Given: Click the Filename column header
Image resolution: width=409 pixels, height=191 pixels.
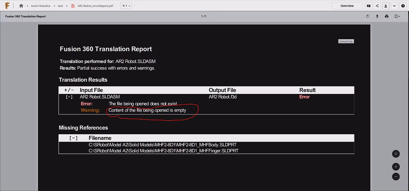Looking at the screenshot, I should click(x=100, y=138).
